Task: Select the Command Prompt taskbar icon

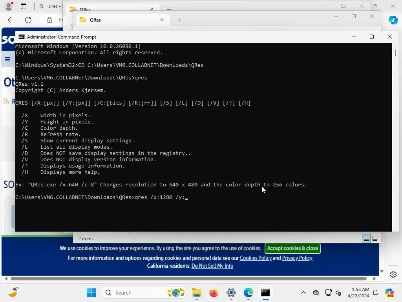Action: pyautogui.click(x=265, y=293)
